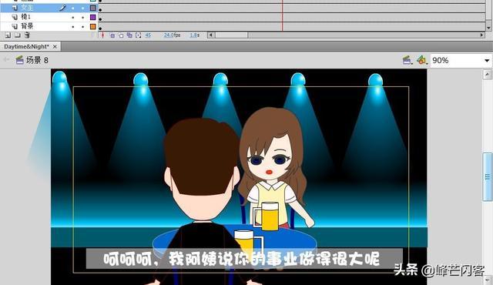
Task: Select the rightmost spotlight lamp on stage
Action: click(x=375, y=80)
